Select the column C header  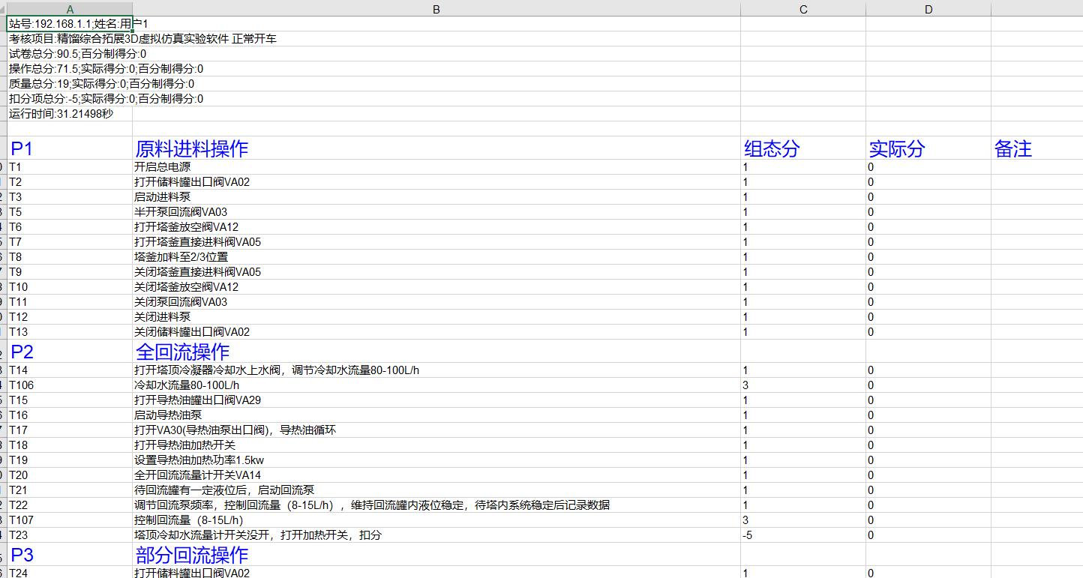click(x=802, y=9)
